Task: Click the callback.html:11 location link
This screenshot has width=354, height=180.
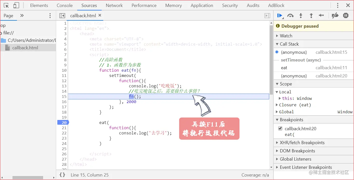Action: [331, 68]
